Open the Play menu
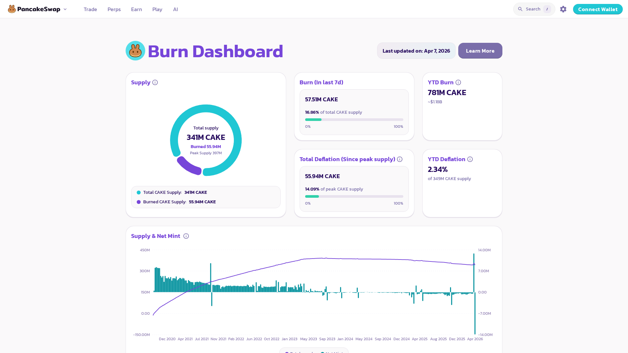The height and width of the screenshot is (353, 628). click(157, 9)
